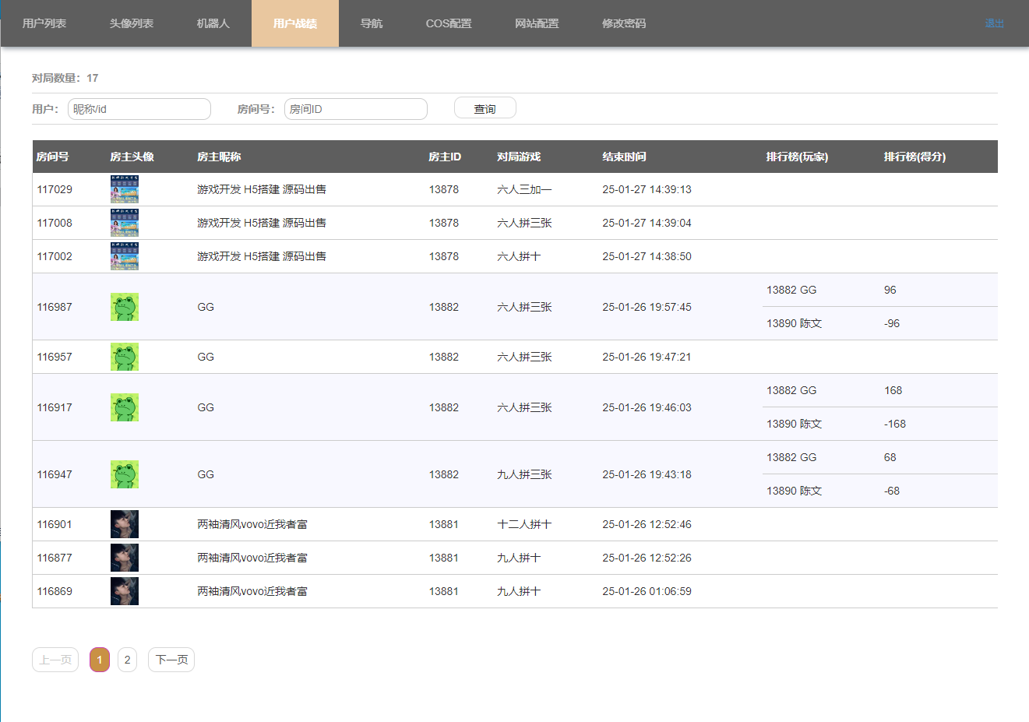Click player 13890 陈文 in rankings
The height and width of the screenshot is (722, 1029).
coord(793,322)
